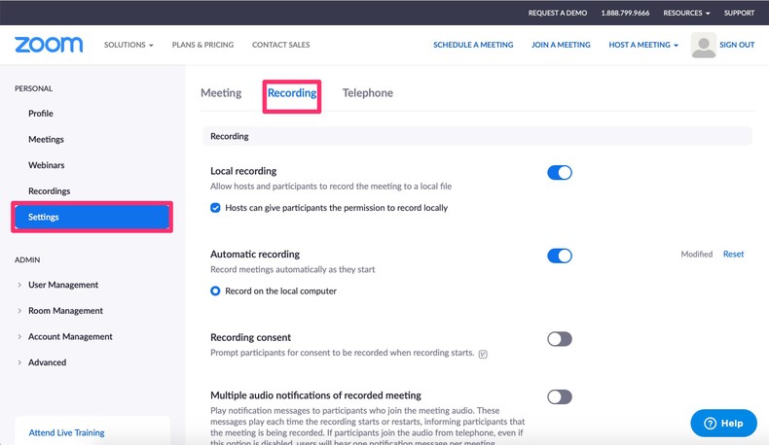Enable the Recording consent toggle
The width and height of the screenshot is (769, 445).
point(559,339)
